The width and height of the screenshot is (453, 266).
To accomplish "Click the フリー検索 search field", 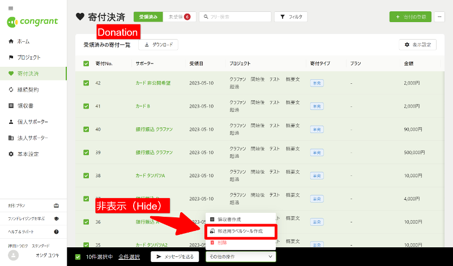I will tap(234, 17).
